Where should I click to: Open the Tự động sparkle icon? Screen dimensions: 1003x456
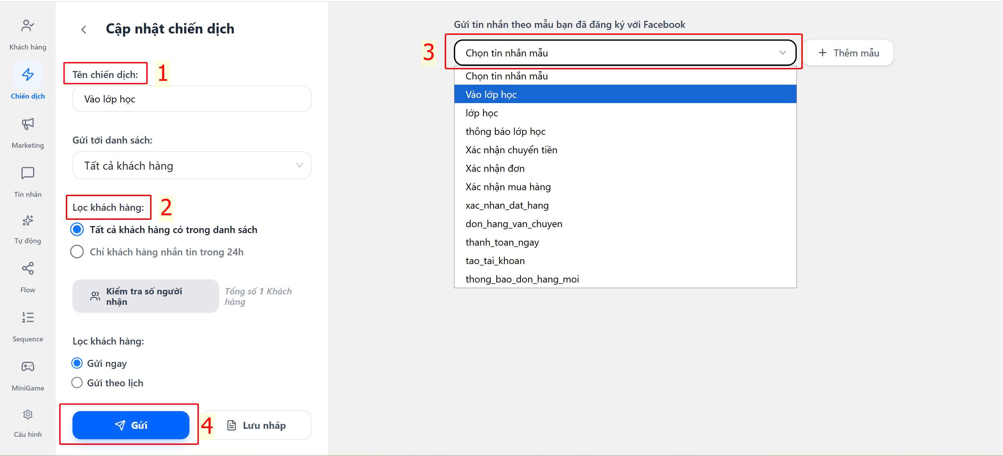(28, 221)
